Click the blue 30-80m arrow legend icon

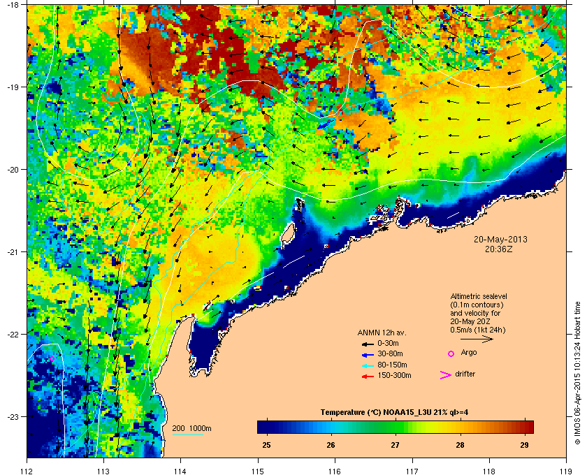pos(368,354)
